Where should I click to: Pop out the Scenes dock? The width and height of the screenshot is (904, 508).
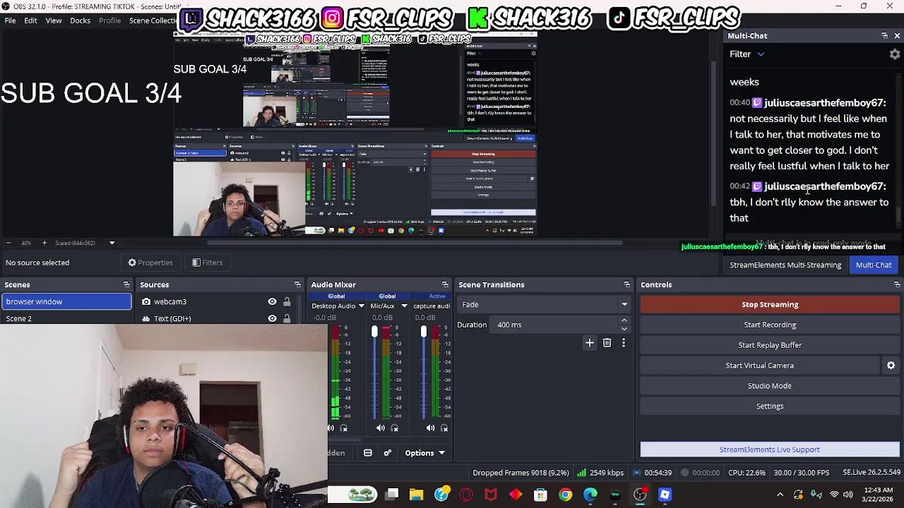(126, 285)
